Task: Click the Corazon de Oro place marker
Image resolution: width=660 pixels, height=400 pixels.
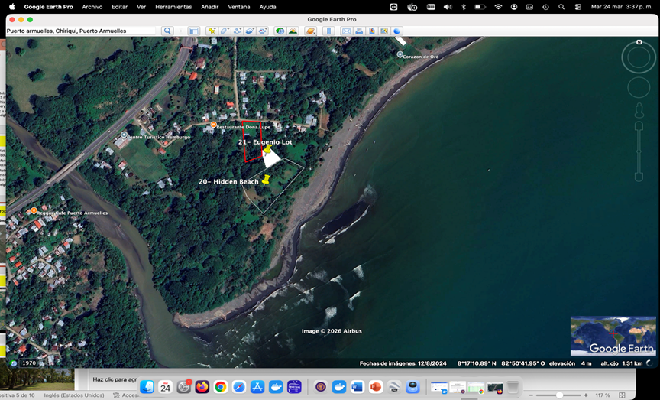Action: 400,54
